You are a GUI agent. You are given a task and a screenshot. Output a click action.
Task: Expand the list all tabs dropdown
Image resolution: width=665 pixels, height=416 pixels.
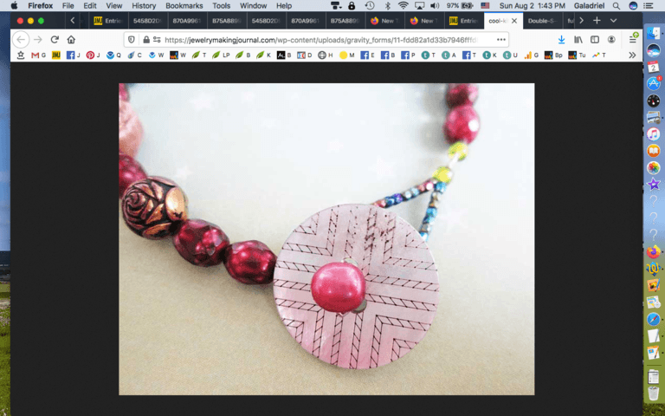click(x=614, y=20)
